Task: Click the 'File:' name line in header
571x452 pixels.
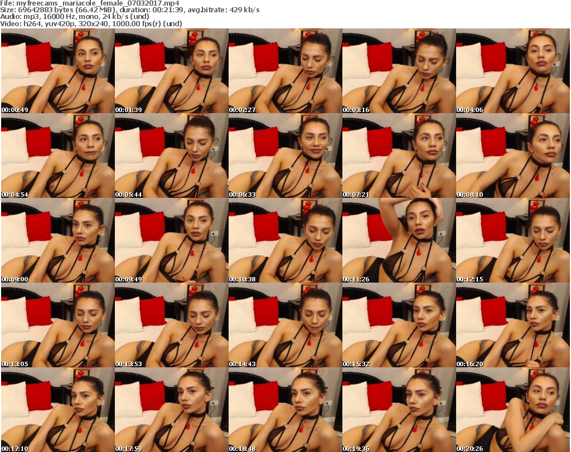Action: tap(90, 3)
